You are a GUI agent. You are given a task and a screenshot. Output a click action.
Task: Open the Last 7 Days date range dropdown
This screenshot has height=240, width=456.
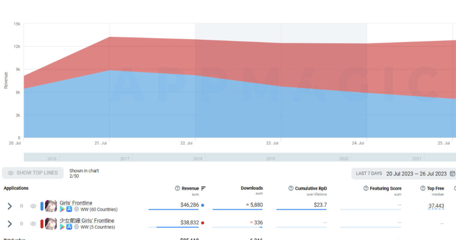point(368,174)
